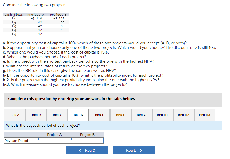Click the blue hint triangle in Project A cell

point(39,139)
